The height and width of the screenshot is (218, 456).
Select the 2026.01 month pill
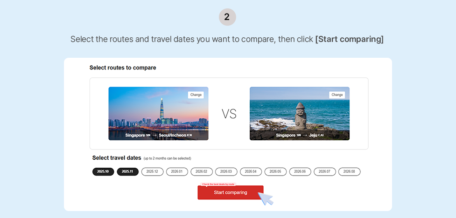pos(177,171)
